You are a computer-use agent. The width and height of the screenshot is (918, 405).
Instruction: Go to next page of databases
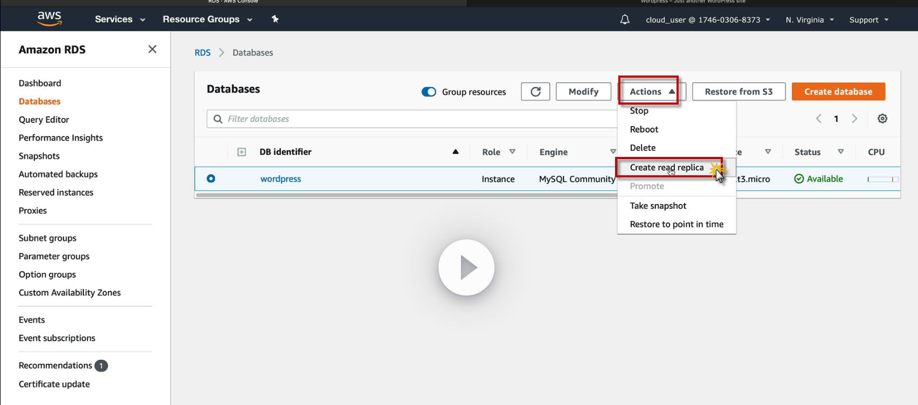(854, 119)
